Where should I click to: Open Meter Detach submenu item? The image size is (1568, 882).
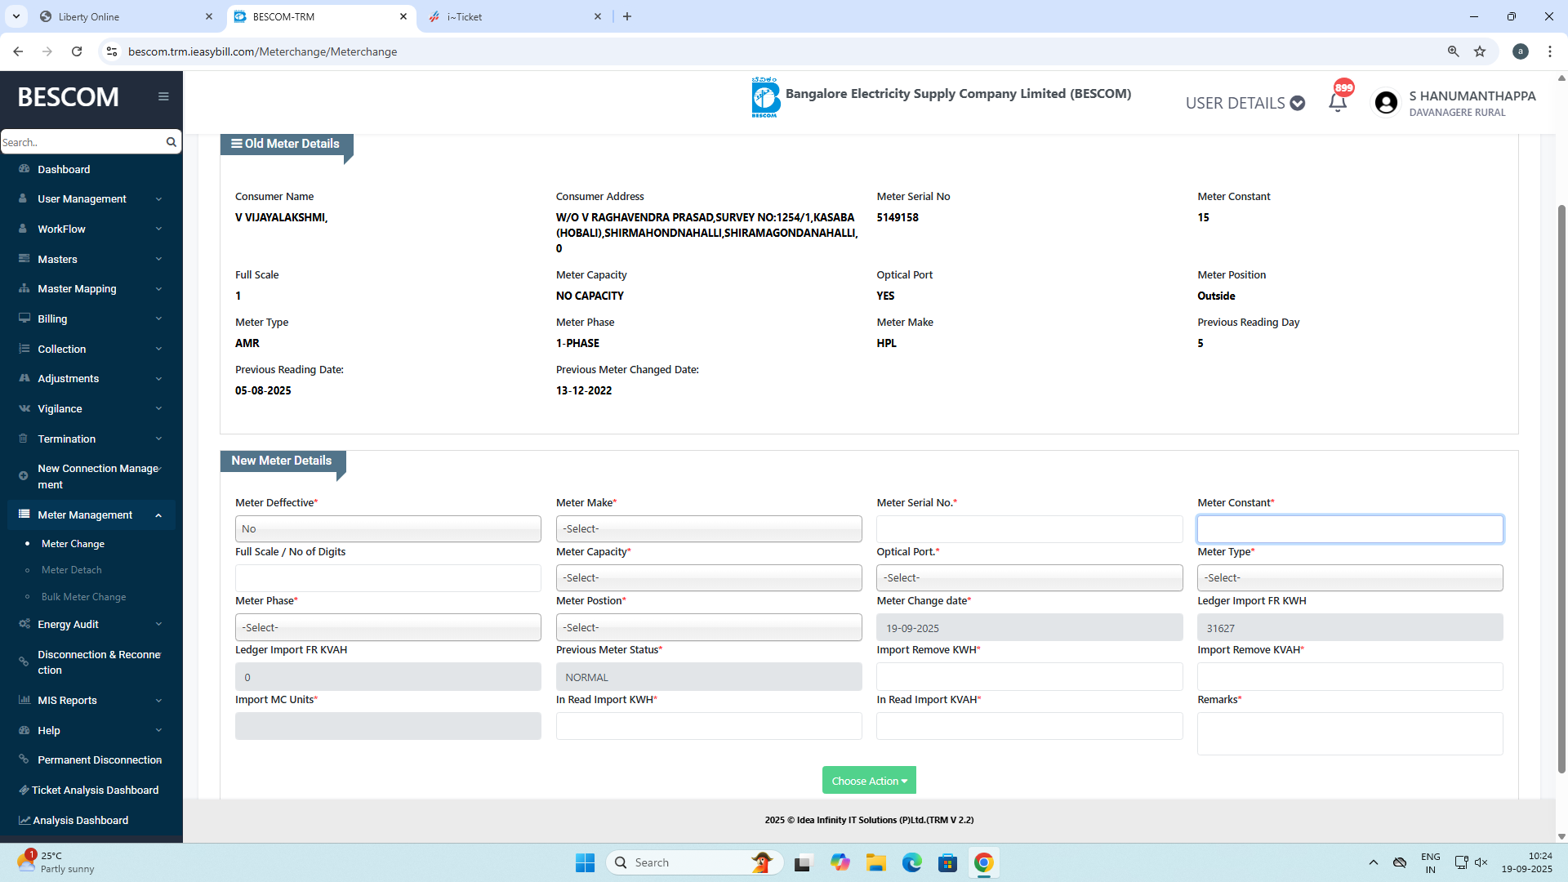(72, 570)
